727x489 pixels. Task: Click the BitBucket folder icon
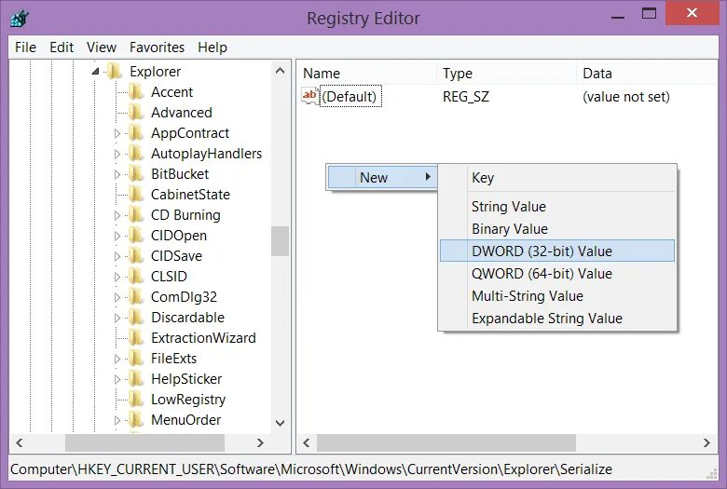click(x=136, y=174)
